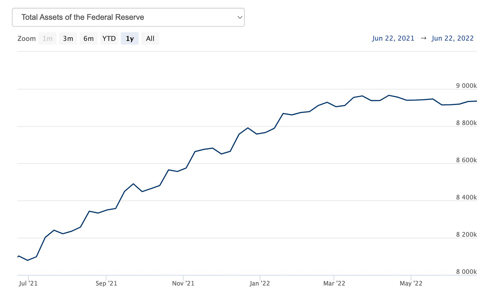
Task: Click the 8 200k axis label
Action: coord(466,234)
